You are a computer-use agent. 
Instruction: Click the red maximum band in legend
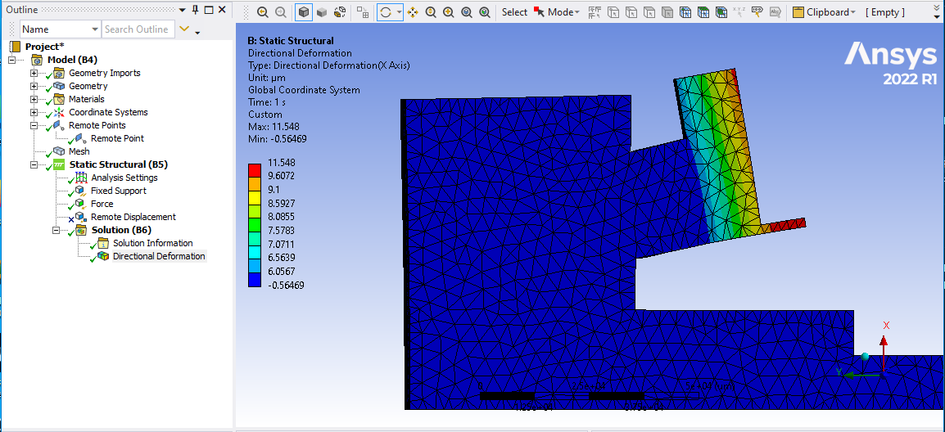point(255,169)
